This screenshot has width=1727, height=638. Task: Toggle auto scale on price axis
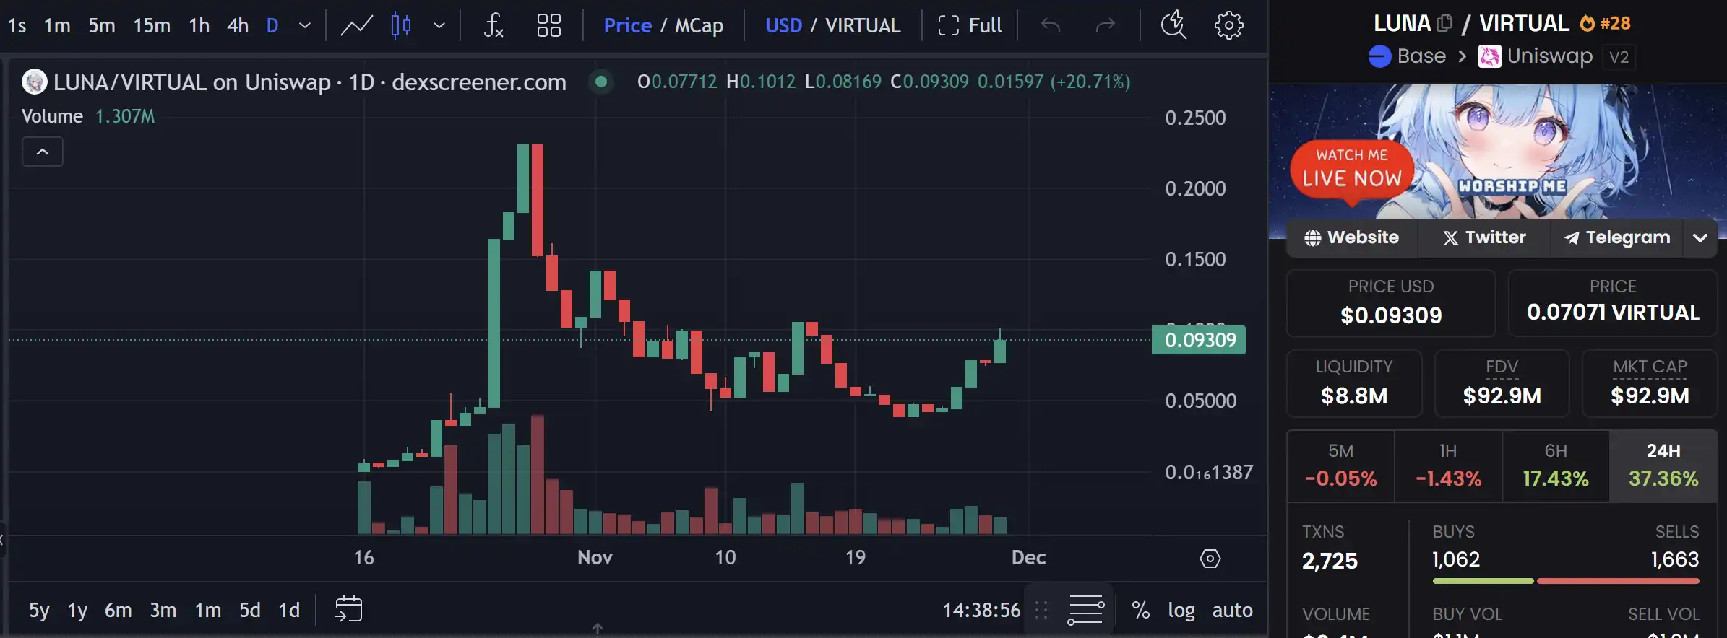(x=1233, y=611)
